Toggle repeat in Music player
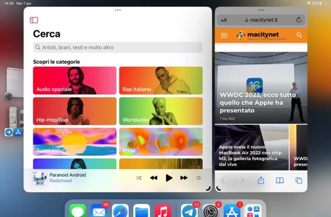The width and height of the screenshot is (331, 217). [x=199, y=178]
